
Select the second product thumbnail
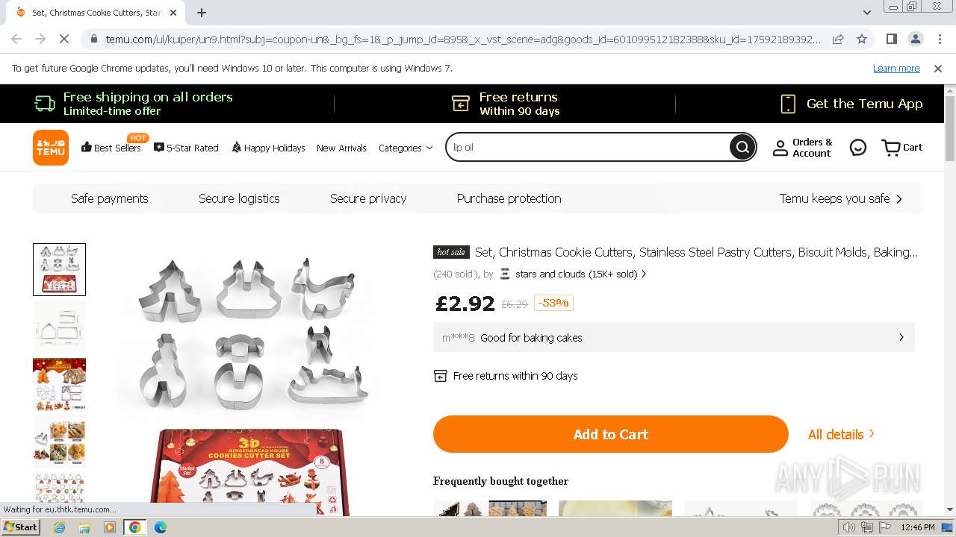[59, 327]
